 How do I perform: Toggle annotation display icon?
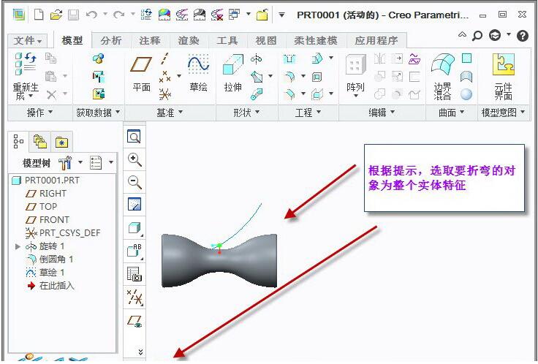(x=134, y=321)
